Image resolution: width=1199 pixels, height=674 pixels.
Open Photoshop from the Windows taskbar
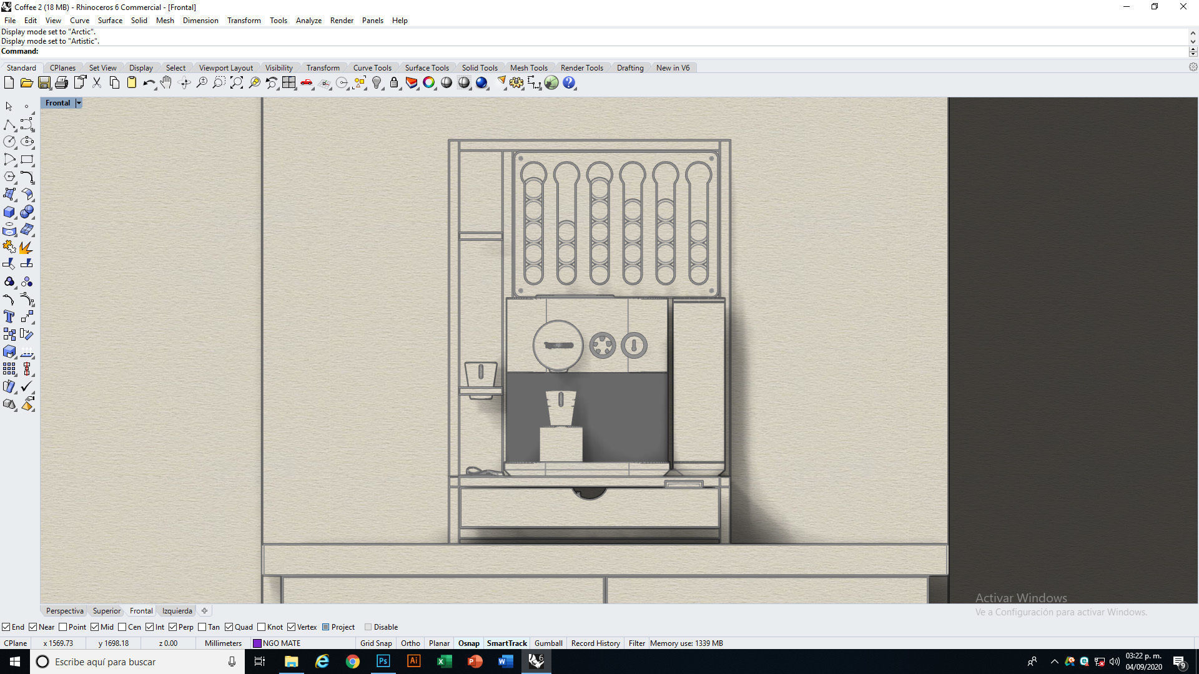coord(383,662)
